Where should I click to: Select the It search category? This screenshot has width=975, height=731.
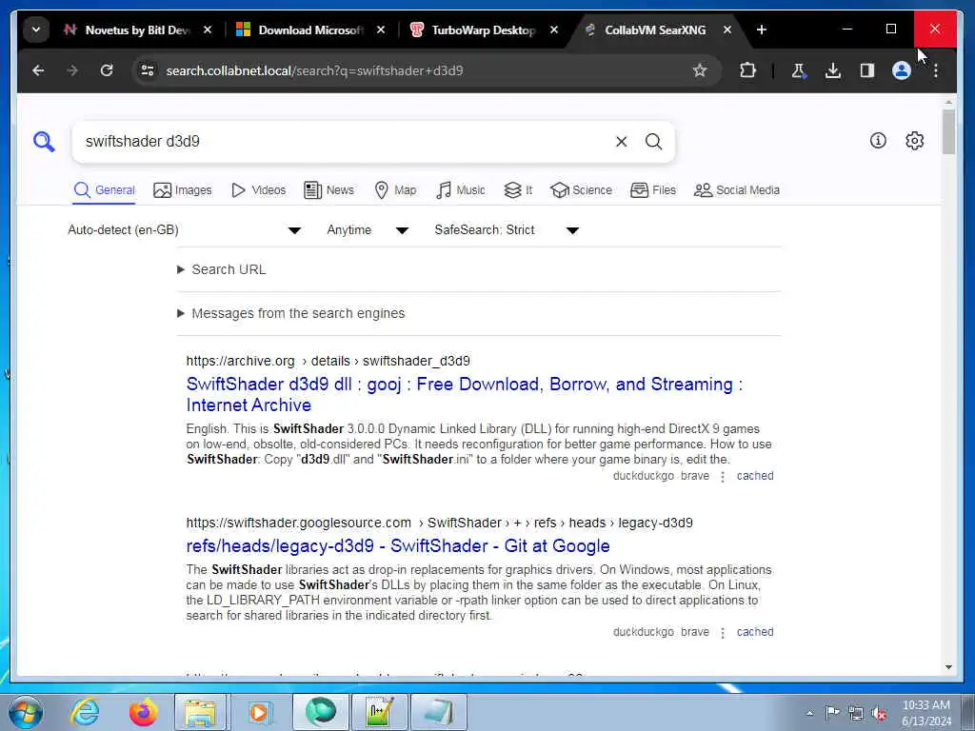[x=518, y=190]
